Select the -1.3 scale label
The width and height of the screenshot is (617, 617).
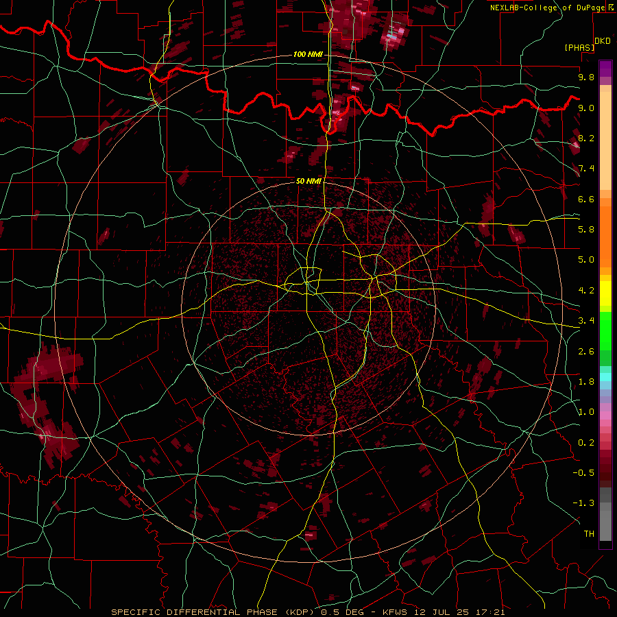pos(583,503)
